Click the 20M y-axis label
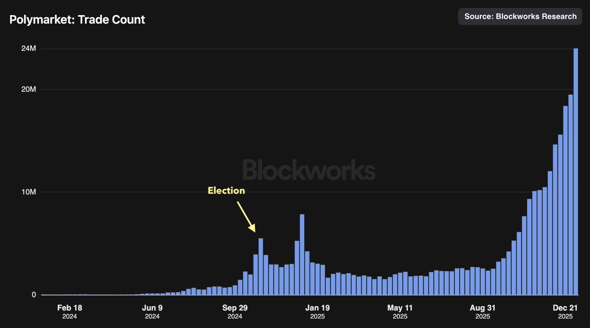The image size is (590, 328). tap(29, 89)
